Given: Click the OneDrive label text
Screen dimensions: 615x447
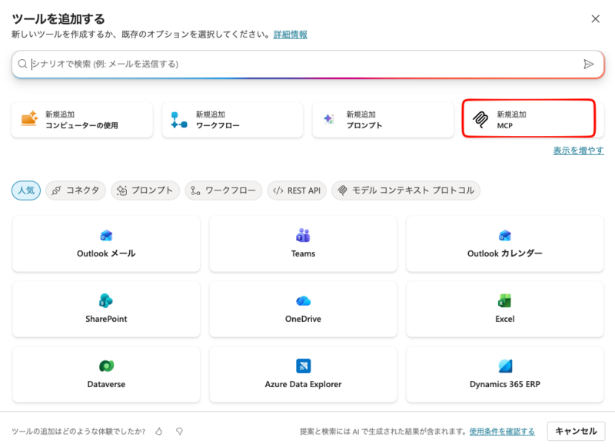Looking at the screenshot, I should pyautogui.click(x=303, y=319).
